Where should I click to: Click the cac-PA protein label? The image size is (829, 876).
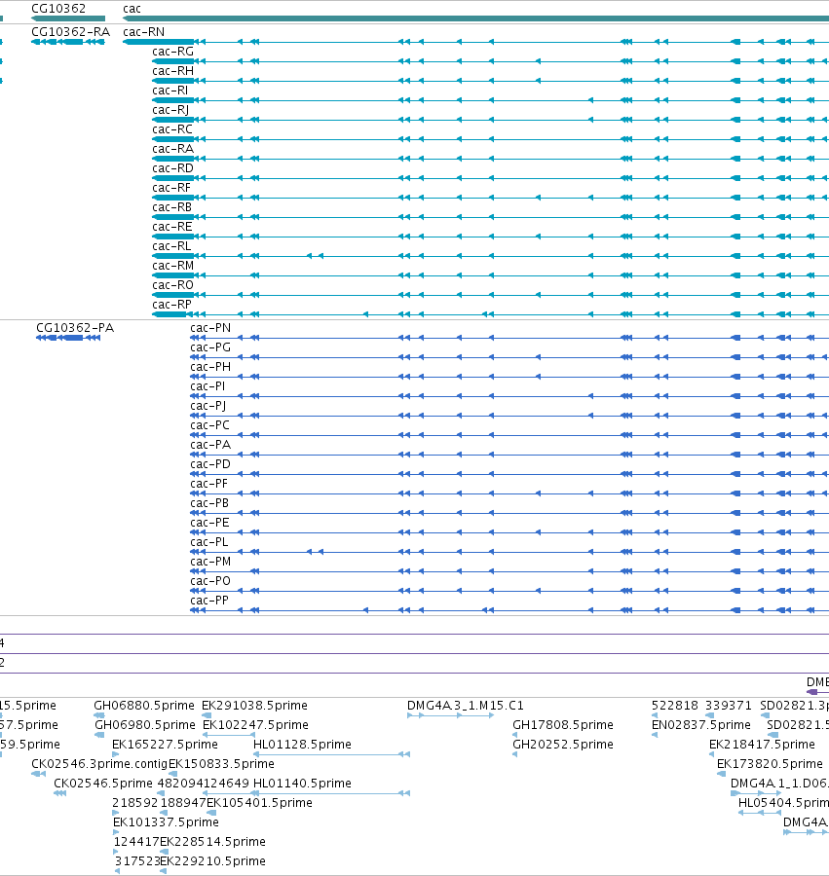210,445
